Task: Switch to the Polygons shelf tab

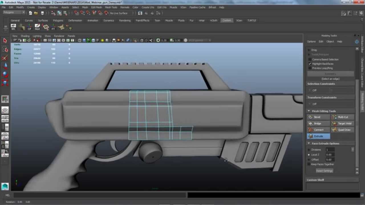Action: pyautogui.click(x=58, y=20)
